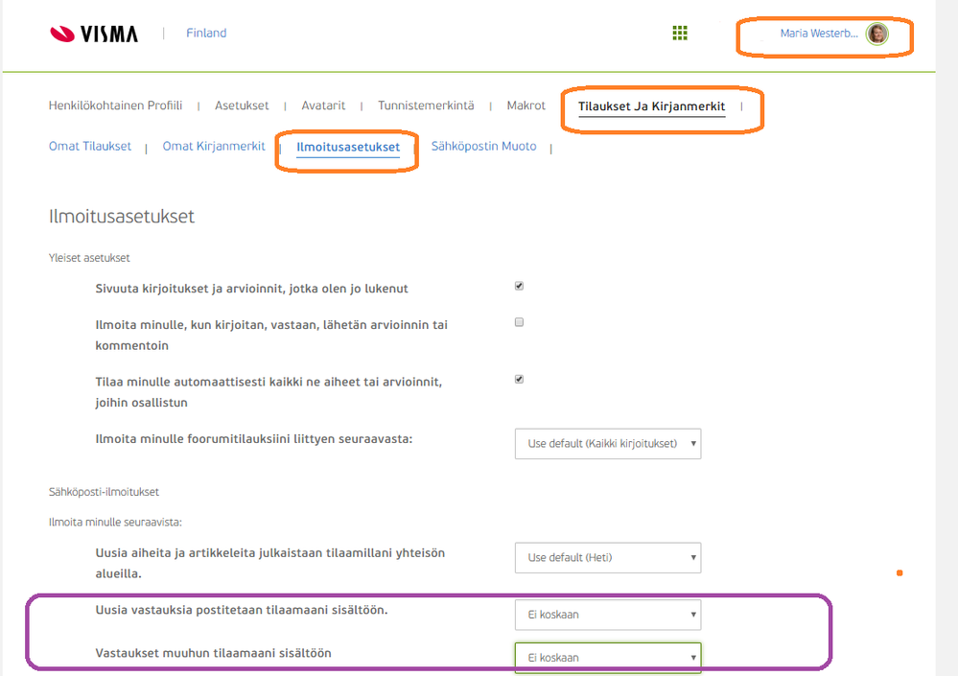958x676 pixels.
Task: Open 'Vastaukset muuhun' Ei koskaan dropdown
Action: (607, 658)
